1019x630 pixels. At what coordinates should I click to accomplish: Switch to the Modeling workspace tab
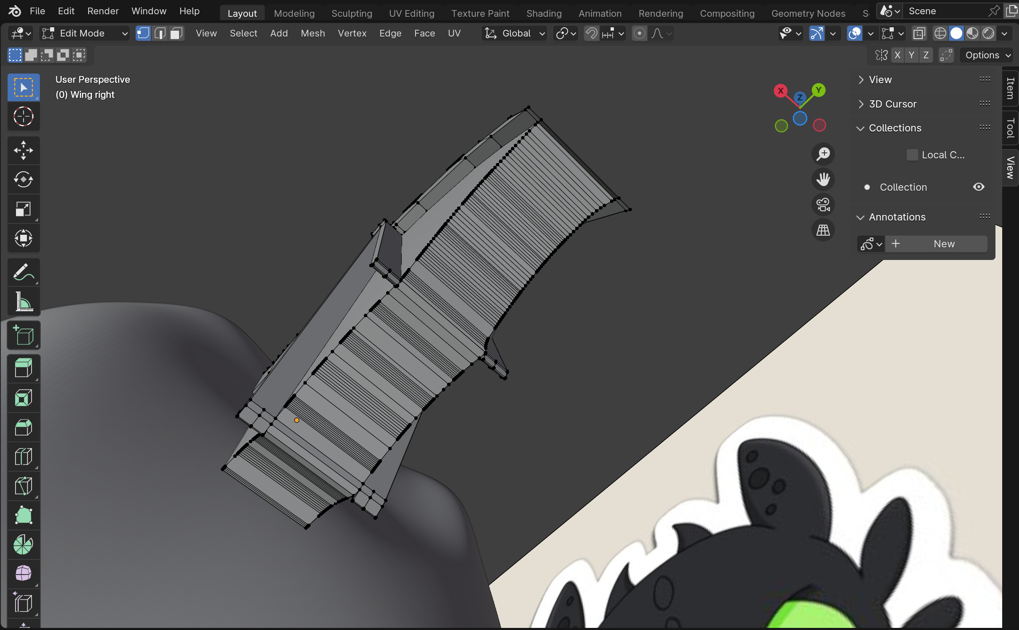coord(294,13)
